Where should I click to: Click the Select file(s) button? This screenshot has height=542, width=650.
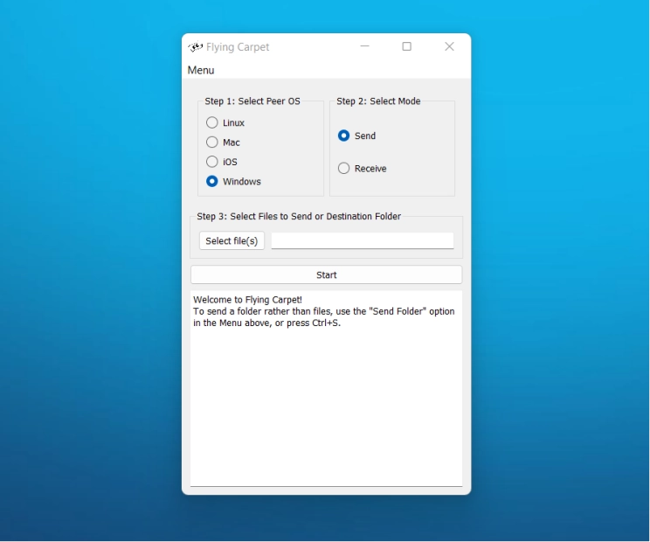232,241
